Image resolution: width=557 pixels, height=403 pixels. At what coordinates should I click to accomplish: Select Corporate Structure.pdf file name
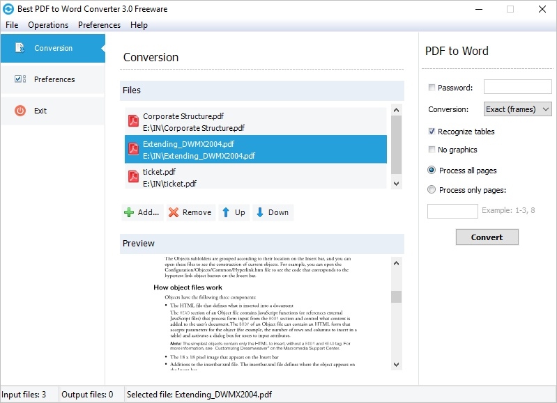183,116
